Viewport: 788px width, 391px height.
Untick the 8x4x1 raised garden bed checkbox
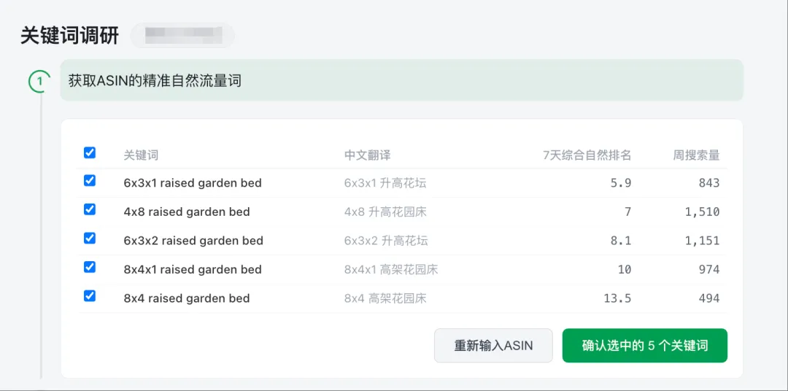point(90,267)
